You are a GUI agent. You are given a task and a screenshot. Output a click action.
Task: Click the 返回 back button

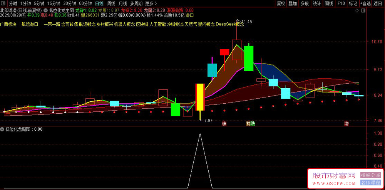378,3
